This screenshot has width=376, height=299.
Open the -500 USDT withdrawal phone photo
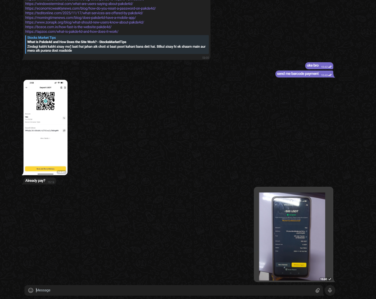coord(292,236)
